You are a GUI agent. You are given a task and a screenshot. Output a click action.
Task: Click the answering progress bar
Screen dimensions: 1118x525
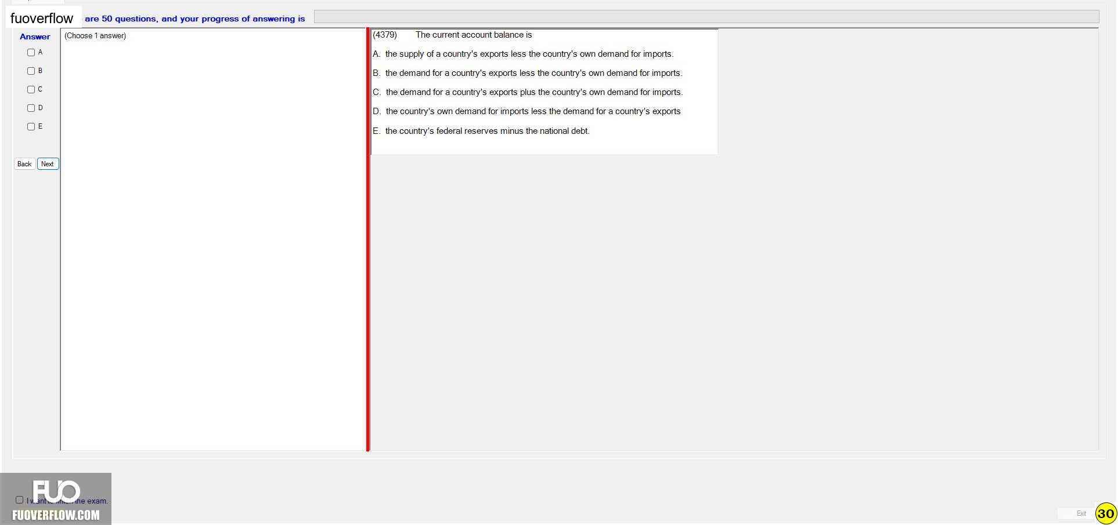706,17
